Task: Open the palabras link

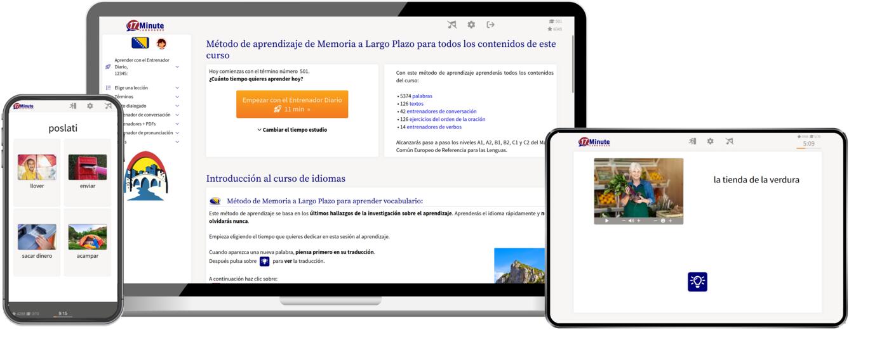Action: tap(422, 96)
